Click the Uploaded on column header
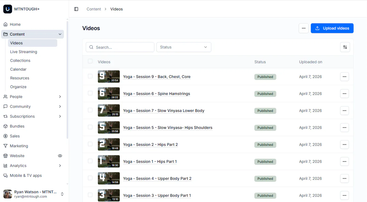 click(x=311, y=62)
